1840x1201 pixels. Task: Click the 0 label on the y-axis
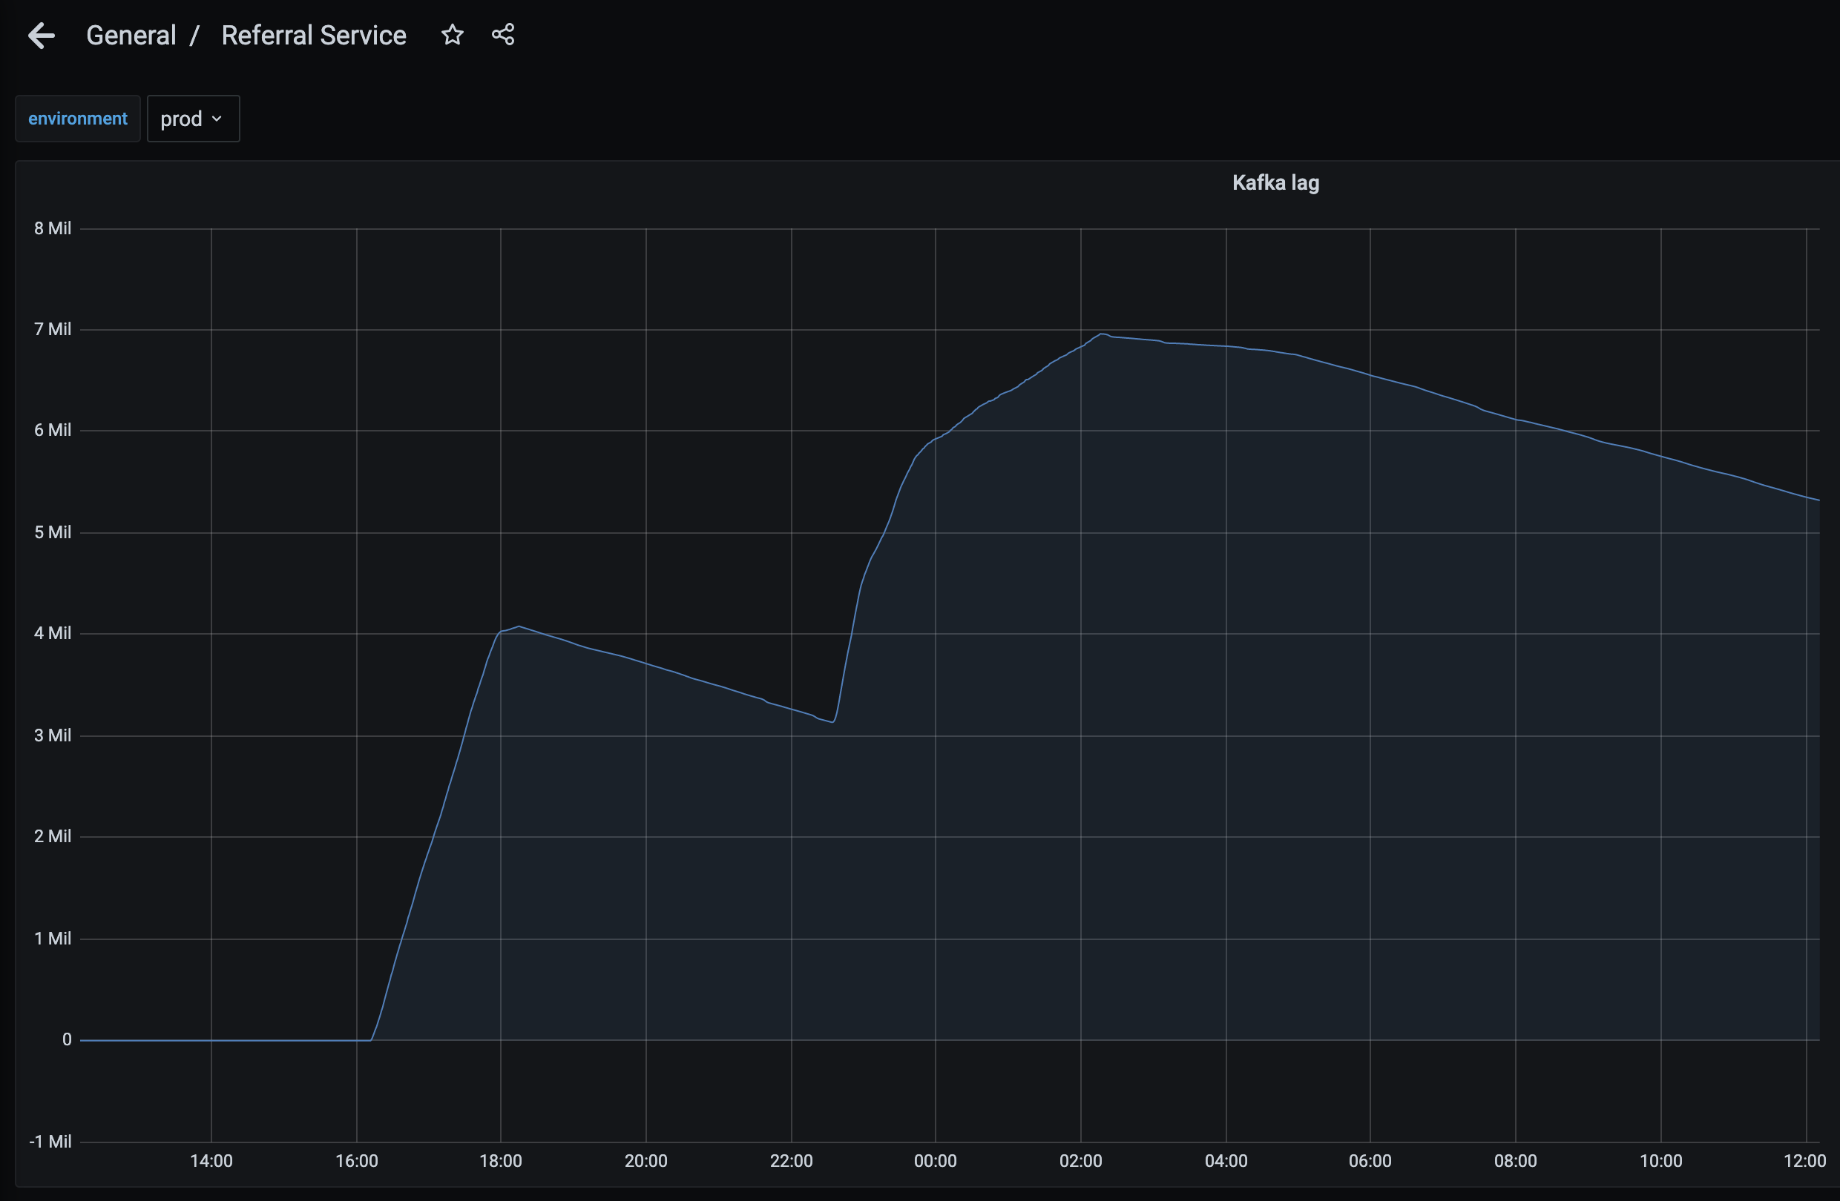[x=67, y=1039]
